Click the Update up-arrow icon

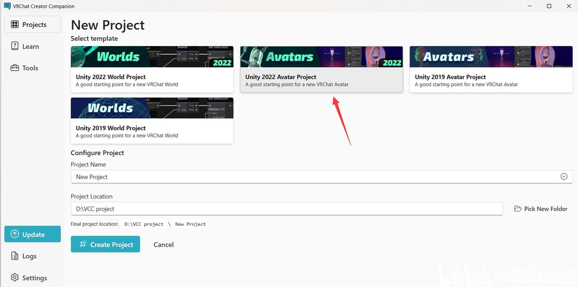coord(15,234)
